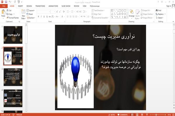Switch to the ANIMATIONS tab
The image size is (175, 116).
pyautogui.click(x=53, y=6)
